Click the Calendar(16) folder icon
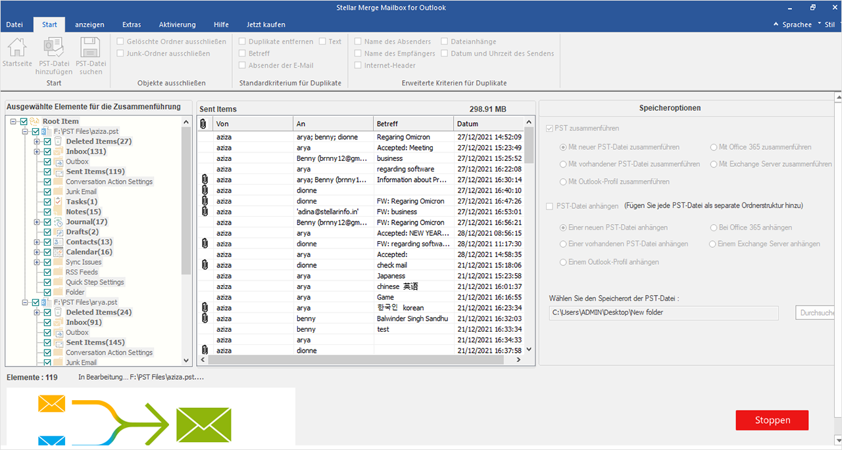Image resolution: width=842 pixels, height=450 pixels. (x=58, y=252)
